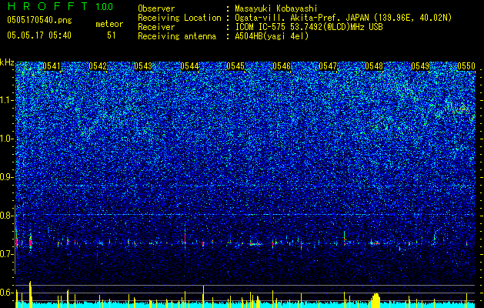
Task: Click the Receiver field label
Action: tap(156, 27)
